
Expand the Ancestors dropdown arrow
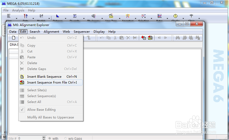pyautogui.click(x=135, y=18)
